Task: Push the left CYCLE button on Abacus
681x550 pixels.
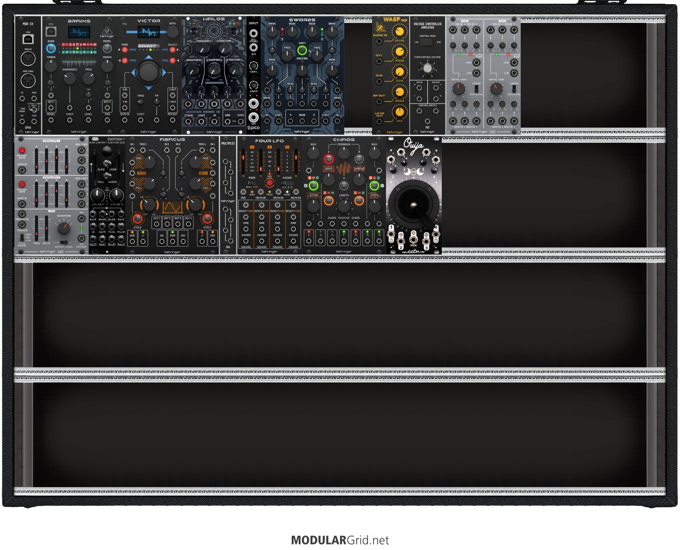Action: pyautogui.click(x=138, y=219)
